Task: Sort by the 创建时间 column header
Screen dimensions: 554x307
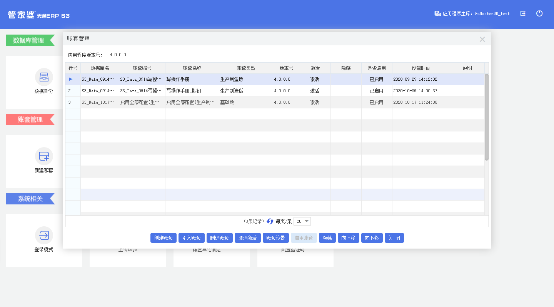Action: (x=421, y=68)
